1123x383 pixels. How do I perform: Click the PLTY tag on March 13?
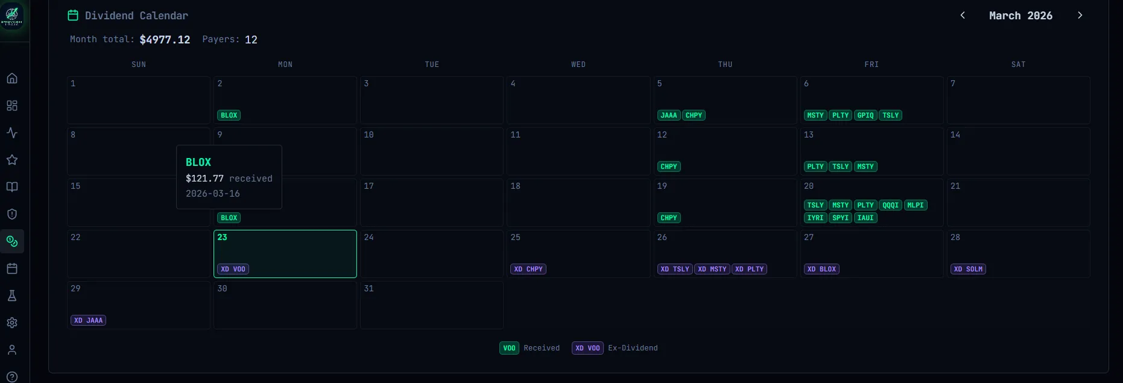(x=815, y=166)
